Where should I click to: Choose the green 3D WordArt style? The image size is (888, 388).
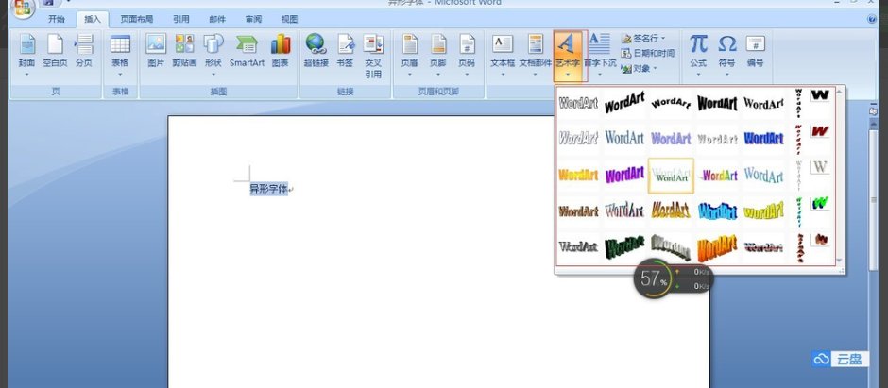(624, 247)
